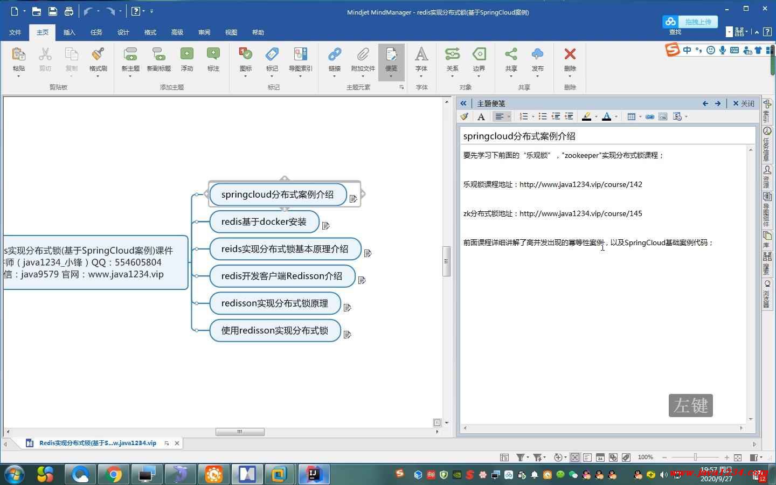Switch to the 设计 ribbon tab
The image size is (776, 485).
point(123,32)
